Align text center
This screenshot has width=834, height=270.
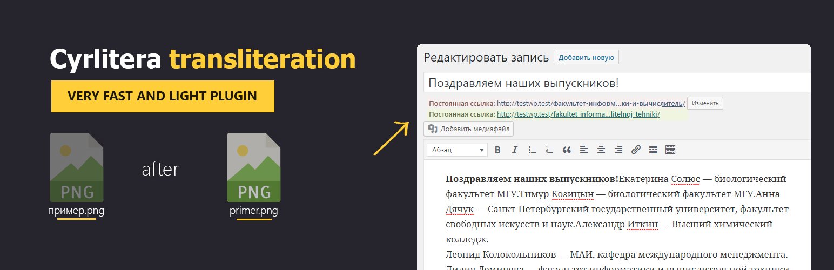point(601,150)
